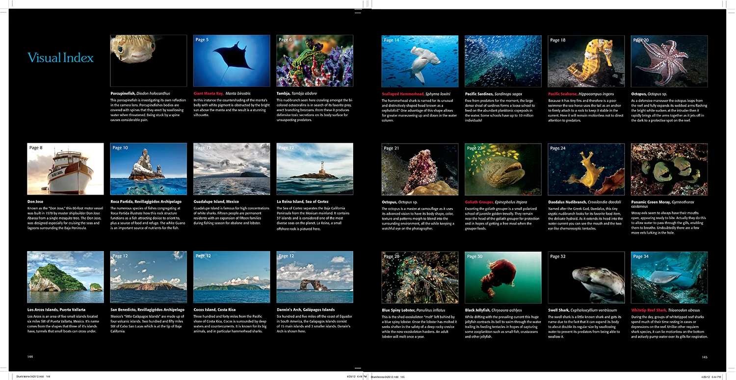Click the 'Goliath Grouper' caption title
736x380 pixels.
point(480,201)
